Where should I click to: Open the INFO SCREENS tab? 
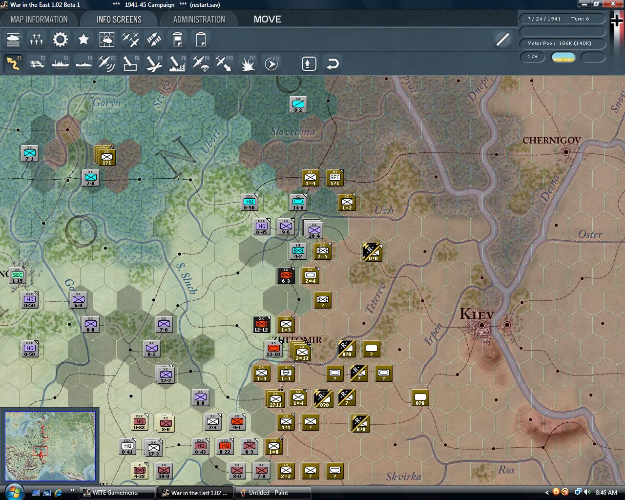tap(119, 20)
